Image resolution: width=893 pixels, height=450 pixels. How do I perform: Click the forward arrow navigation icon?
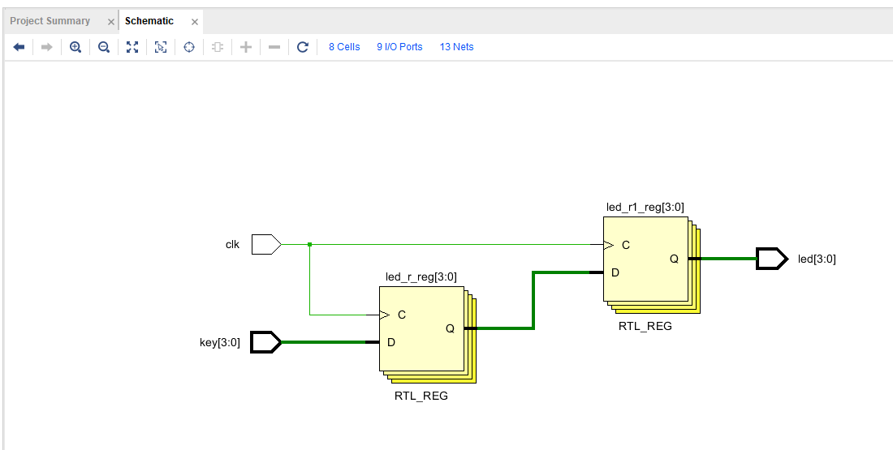[x=47, y=47]
